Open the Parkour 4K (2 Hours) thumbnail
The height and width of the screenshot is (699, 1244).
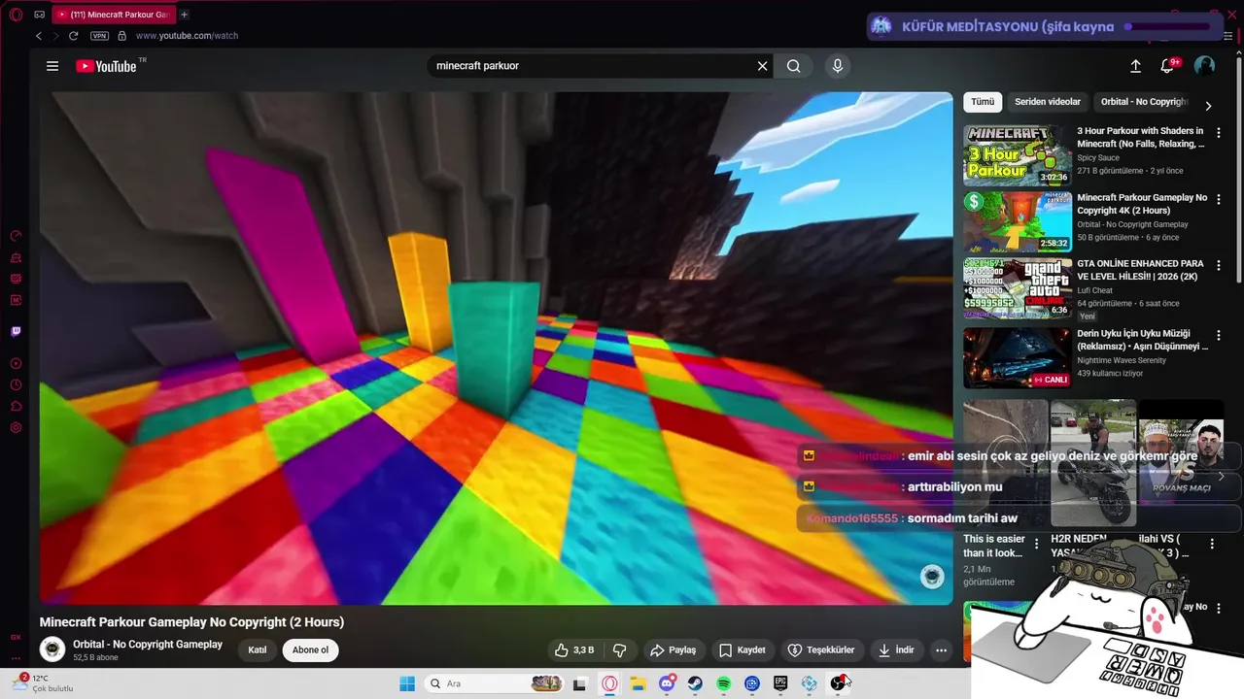tap(1018, 221)
